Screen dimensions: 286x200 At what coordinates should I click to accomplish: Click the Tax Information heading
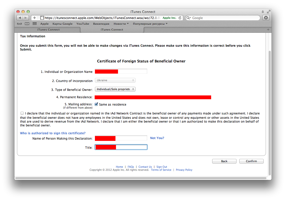click(32, 36)
